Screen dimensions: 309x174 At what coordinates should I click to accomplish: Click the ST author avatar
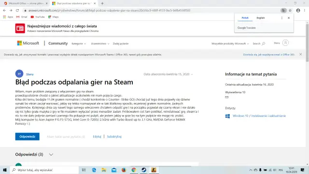click(19, 74)
